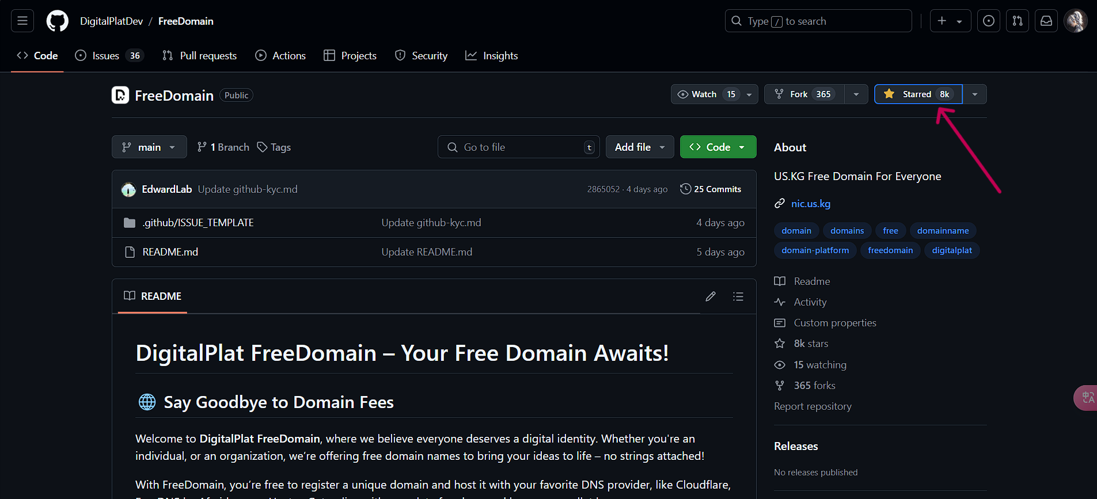Open commit hash 2865052
Viewport: 1097px width, 499px height.
603,189
